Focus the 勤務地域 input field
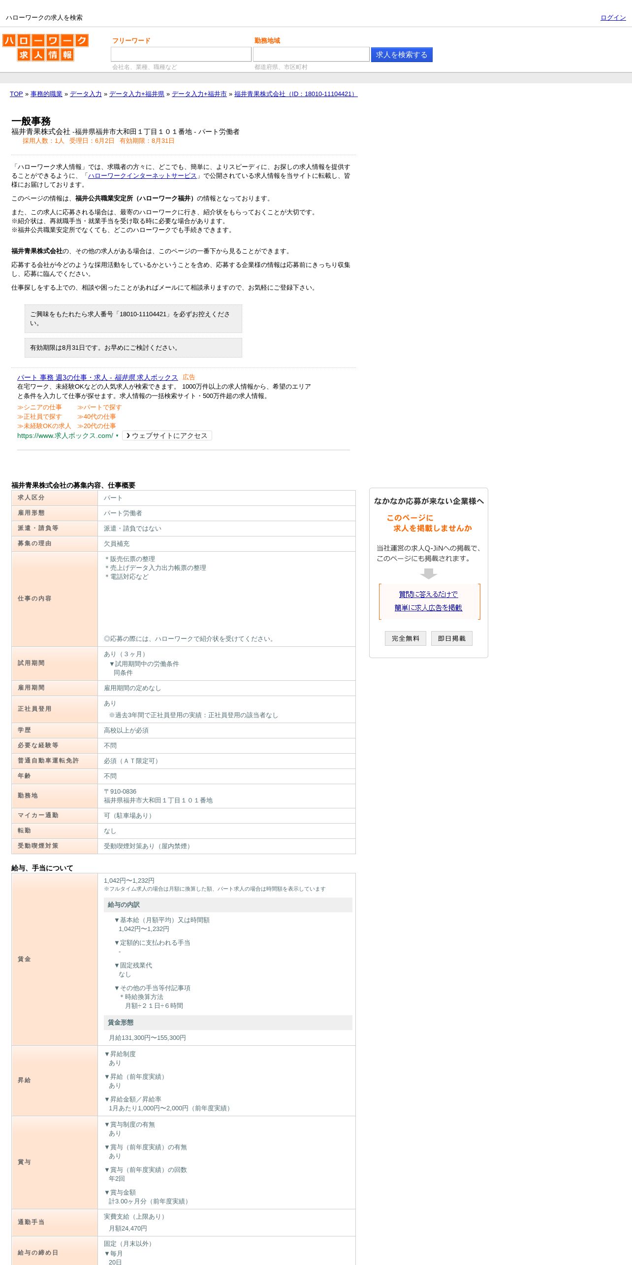 pos(311,54)
